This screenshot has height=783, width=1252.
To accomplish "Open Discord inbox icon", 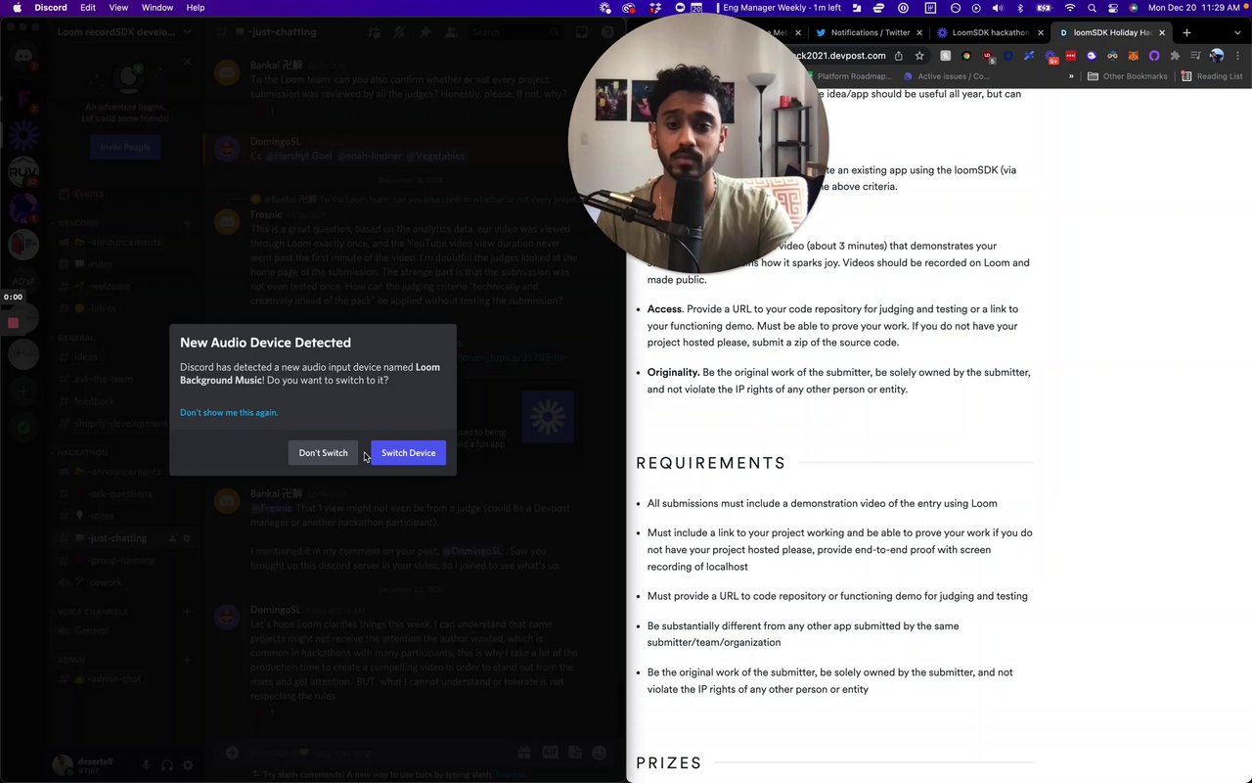I will [x=581, y=32].
